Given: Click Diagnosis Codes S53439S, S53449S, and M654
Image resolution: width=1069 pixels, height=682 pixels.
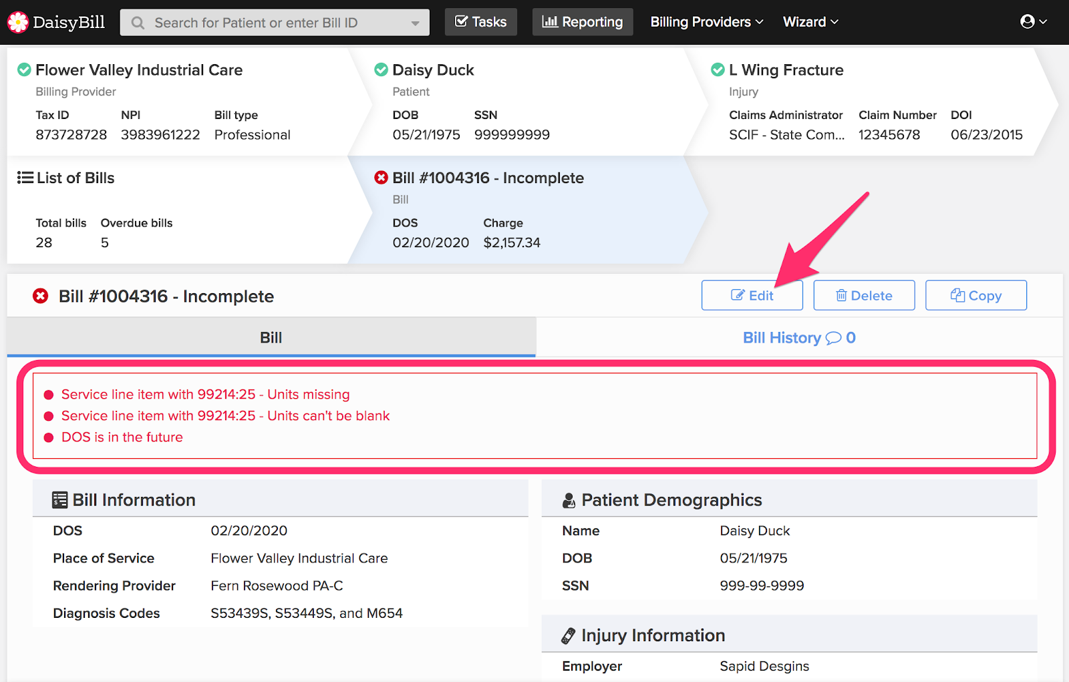Looking at the screenshot, I should click(x=307, y=613).
